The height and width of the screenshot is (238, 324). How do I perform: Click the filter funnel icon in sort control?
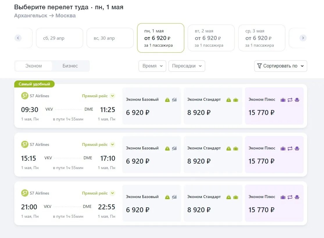pos(259,66)
